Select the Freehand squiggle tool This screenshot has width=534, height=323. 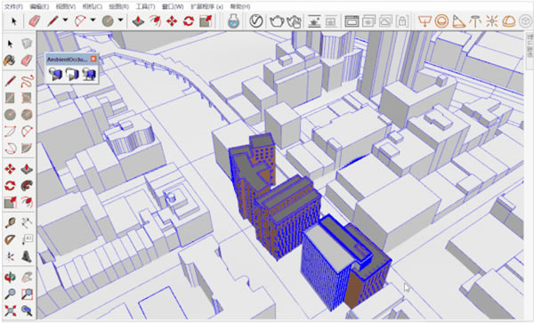pyautogui.click(x=27, y=81)
